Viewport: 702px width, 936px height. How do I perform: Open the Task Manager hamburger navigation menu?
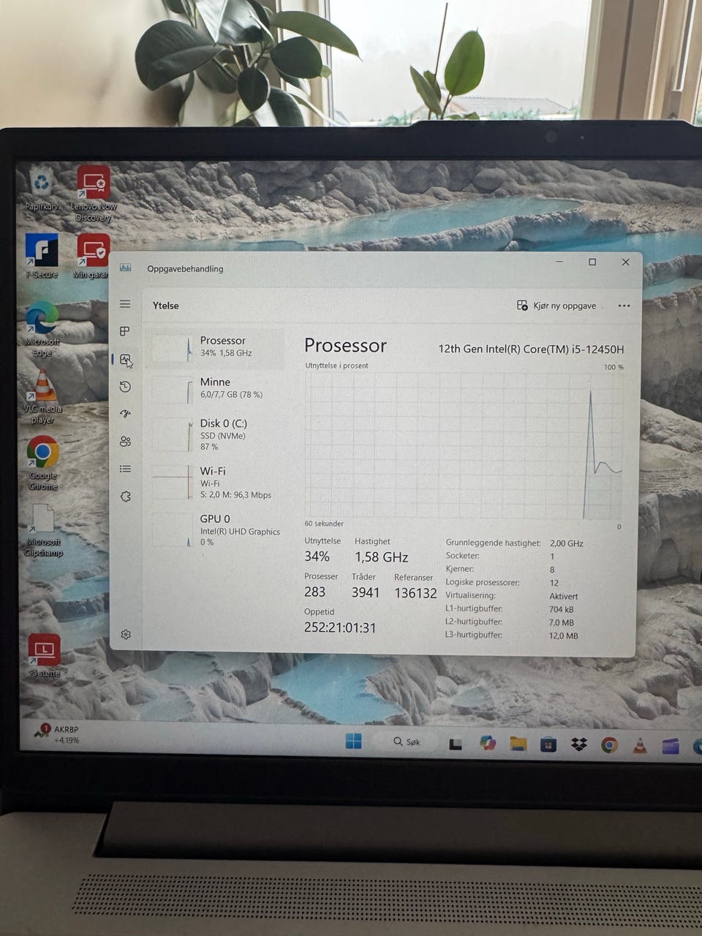[x=125, y=304]
